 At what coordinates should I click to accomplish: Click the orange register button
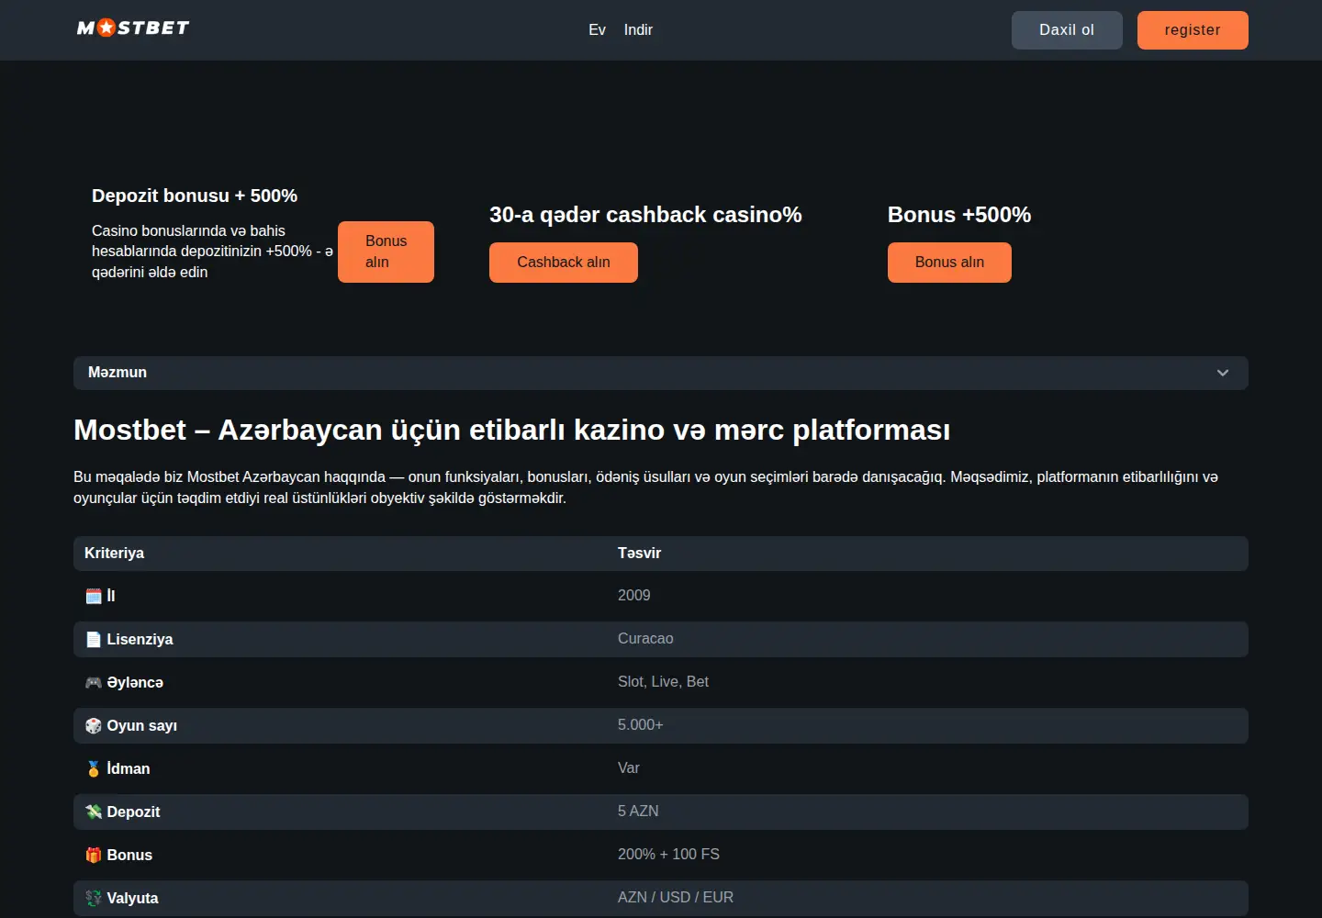1193,30
